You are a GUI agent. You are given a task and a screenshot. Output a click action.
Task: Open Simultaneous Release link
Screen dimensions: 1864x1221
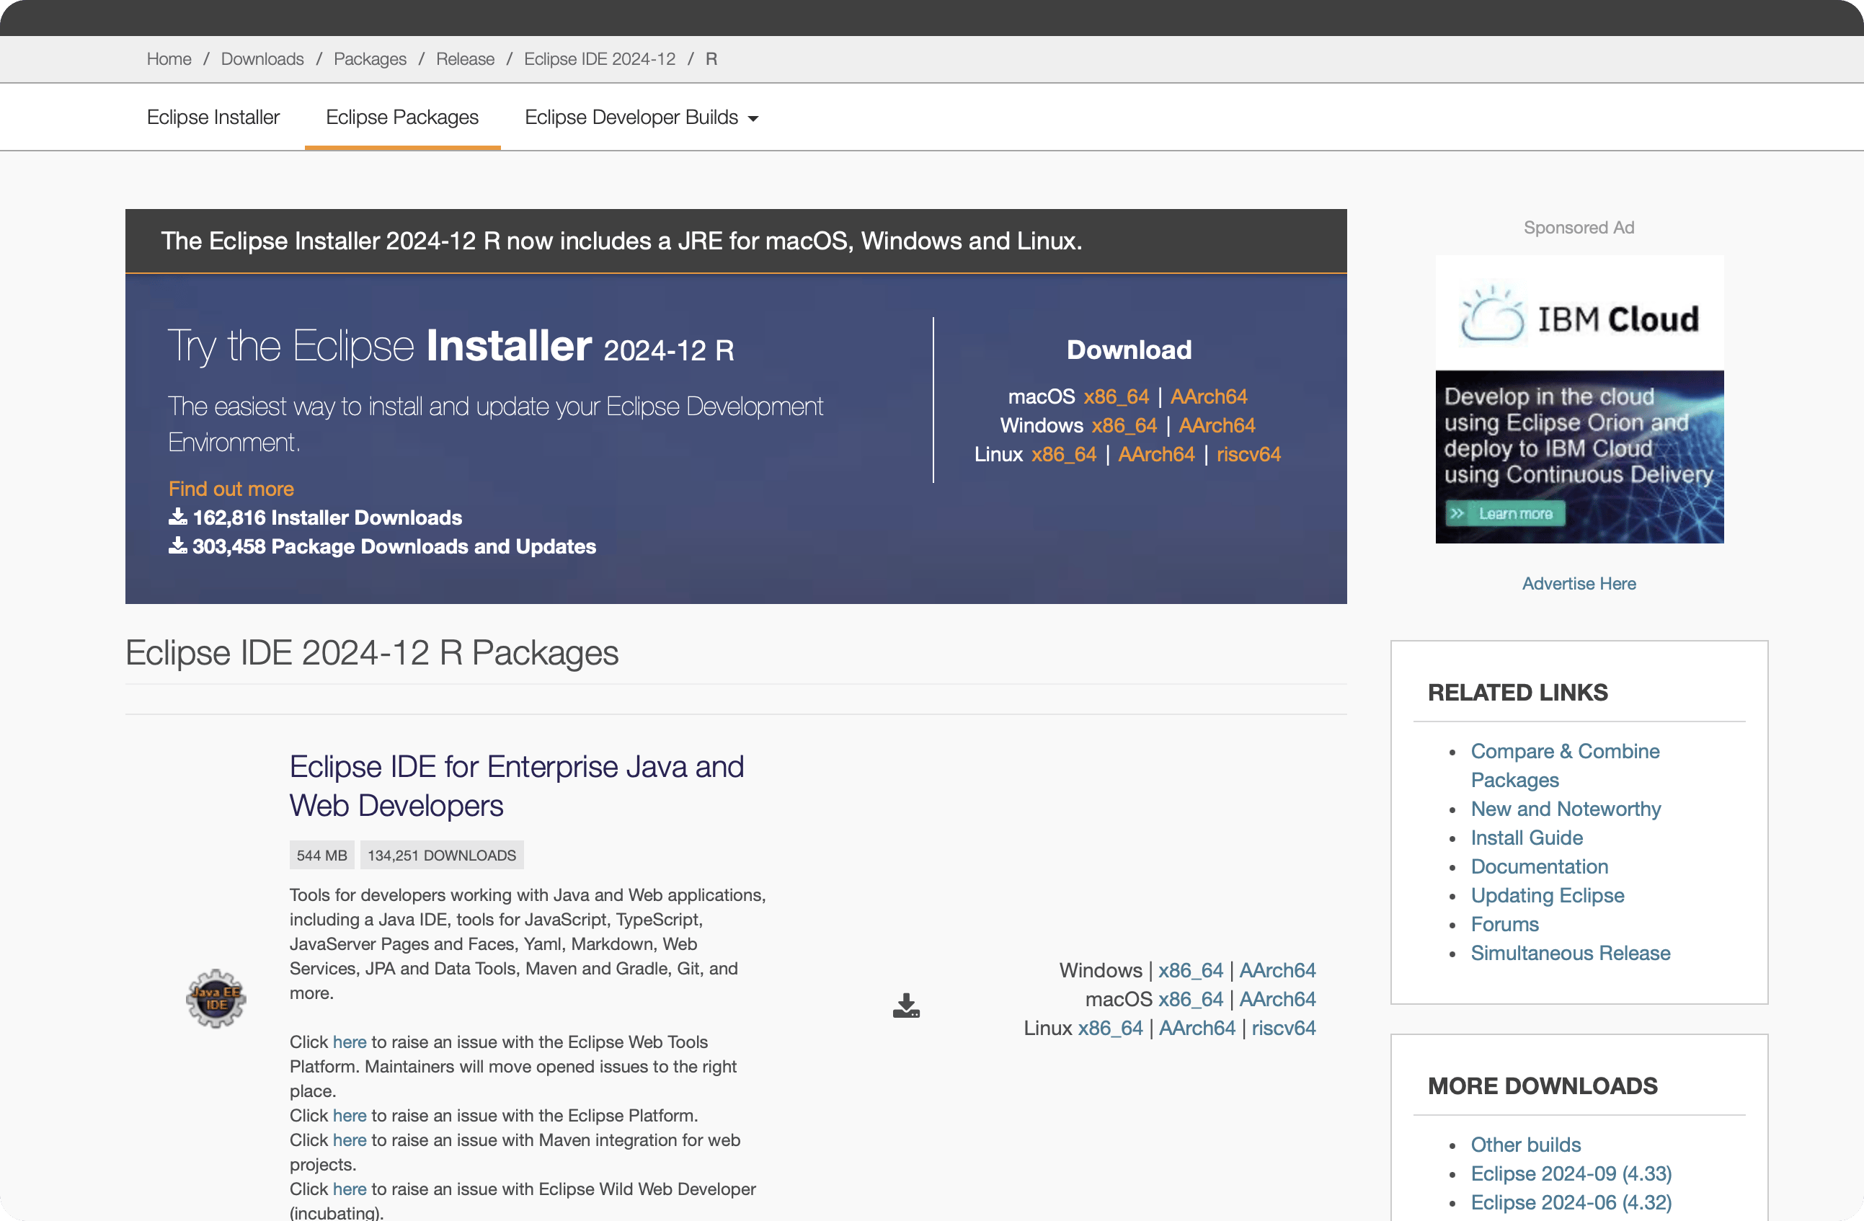point(1571,954)
